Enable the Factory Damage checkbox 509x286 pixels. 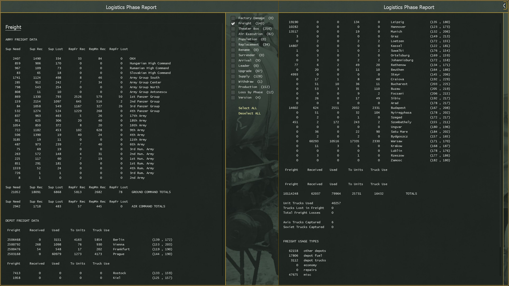point(233,18)
